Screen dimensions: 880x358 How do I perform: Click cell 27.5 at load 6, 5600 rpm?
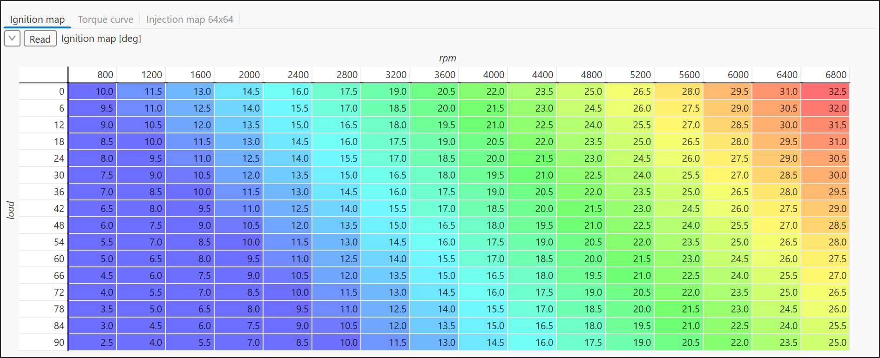point(679,108)
